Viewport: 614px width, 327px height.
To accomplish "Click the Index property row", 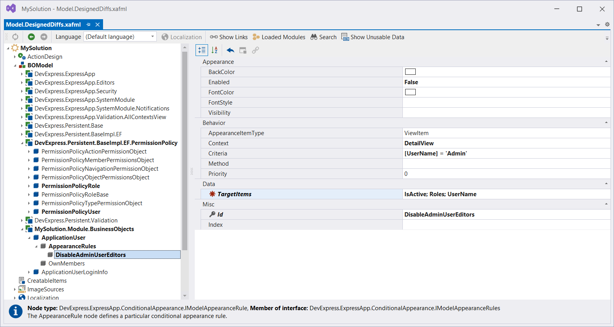I will pos(405,225).
